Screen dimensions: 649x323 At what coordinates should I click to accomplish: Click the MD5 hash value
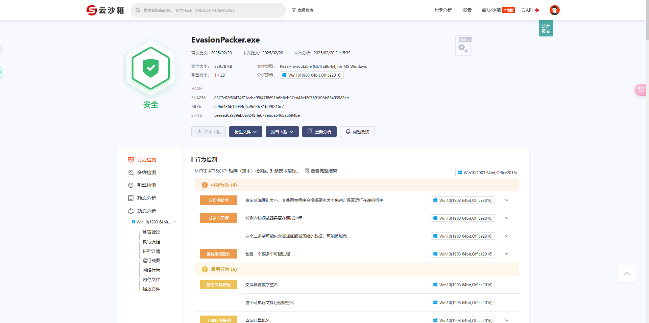pyautogui.click(x=249, y=107)
